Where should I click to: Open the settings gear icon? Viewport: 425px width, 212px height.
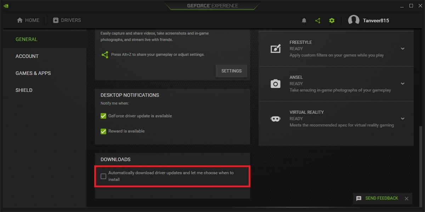[331, 20]
